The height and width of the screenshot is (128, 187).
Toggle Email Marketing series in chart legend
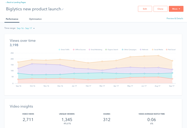95,50
